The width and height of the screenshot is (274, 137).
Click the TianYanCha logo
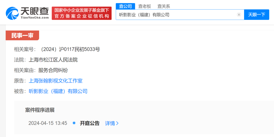point(27,13)
